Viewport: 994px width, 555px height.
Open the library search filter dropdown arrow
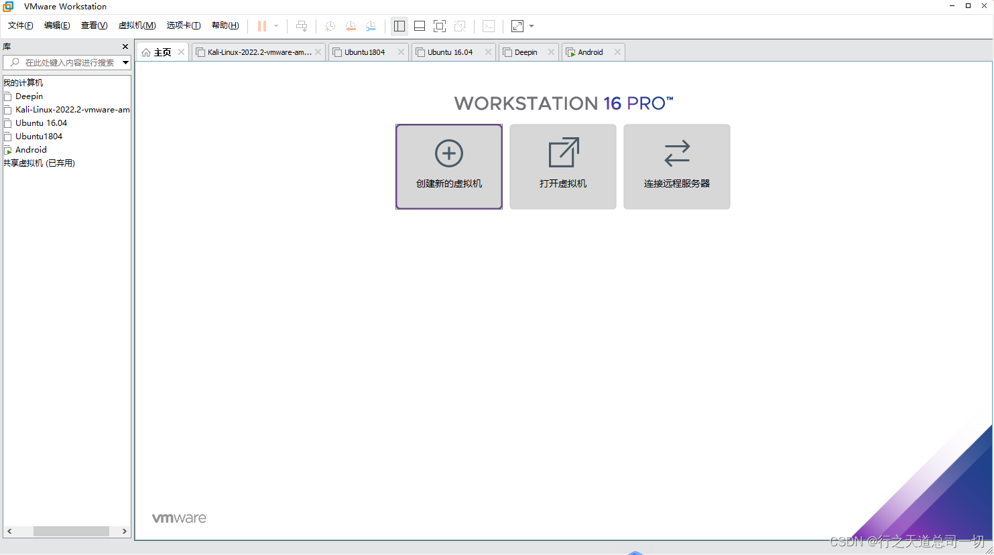tap(125, 63)
